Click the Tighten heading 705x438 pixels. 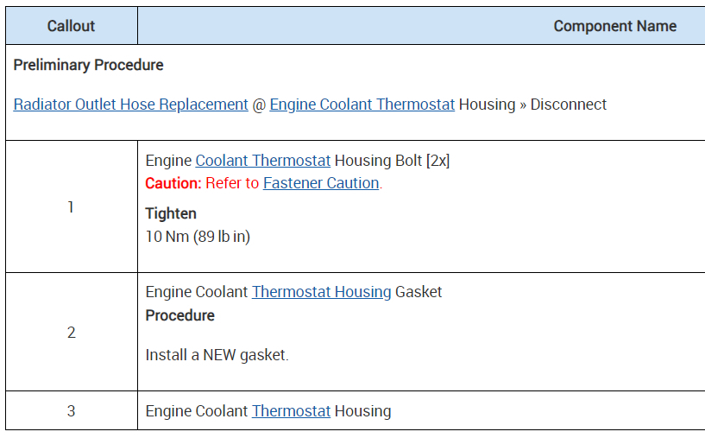click(x=171, y=213)
